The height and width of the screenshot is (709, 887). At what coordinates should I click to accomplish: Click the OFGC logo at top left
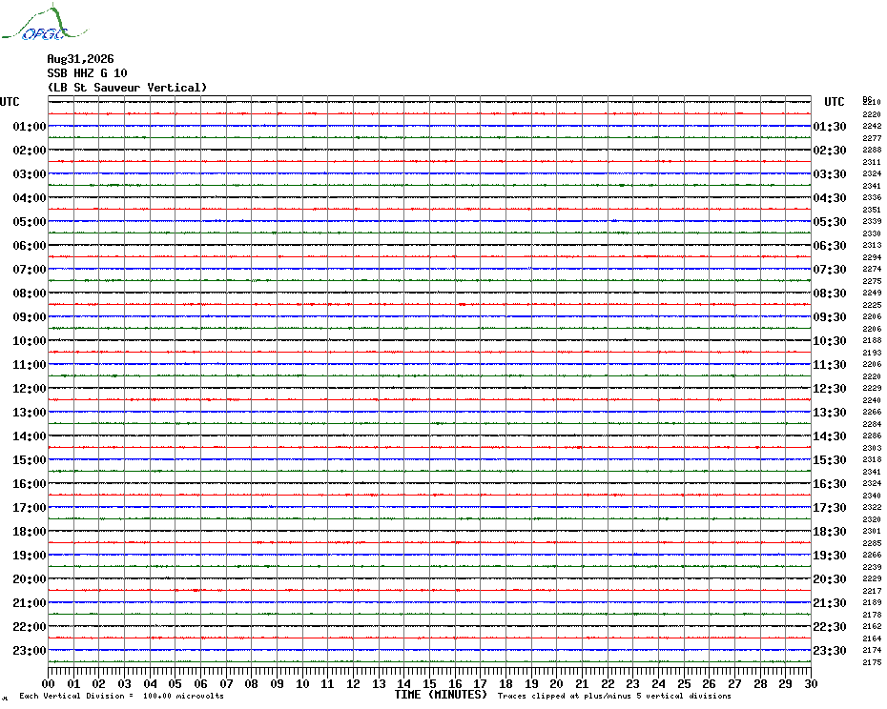pyautogui.click(x=44, y=22)
